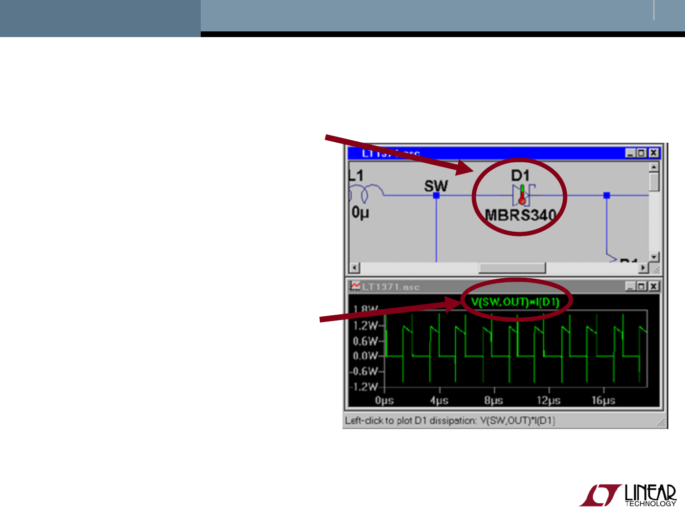Click the 0.0W vertical axis label
This screenshot has width=685, height=508.
[365, 356]
